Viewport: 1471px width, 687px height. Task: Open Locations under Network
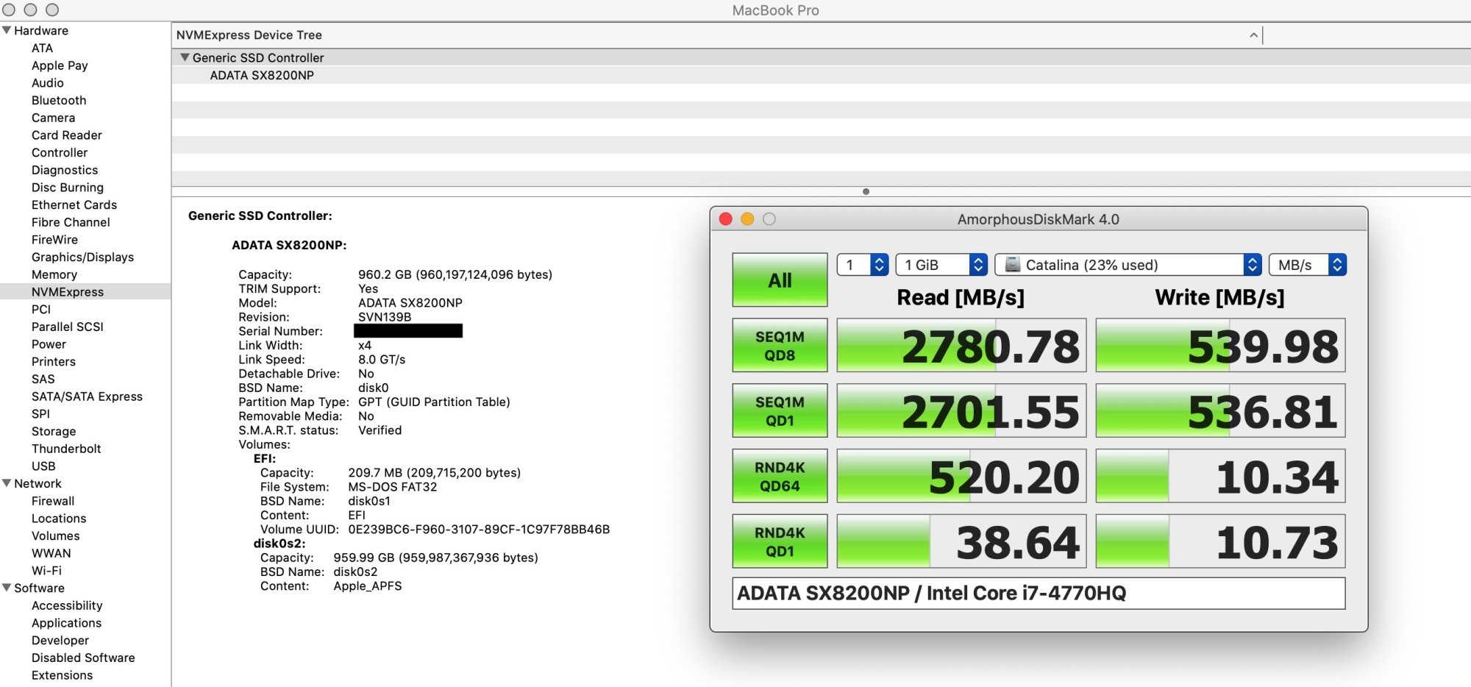(58, 519)
